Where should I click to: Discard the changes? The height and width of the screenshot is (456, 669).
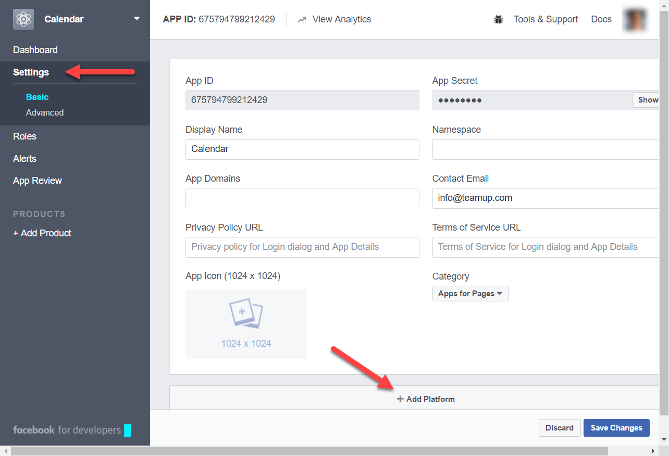click(x=560, y=428)
